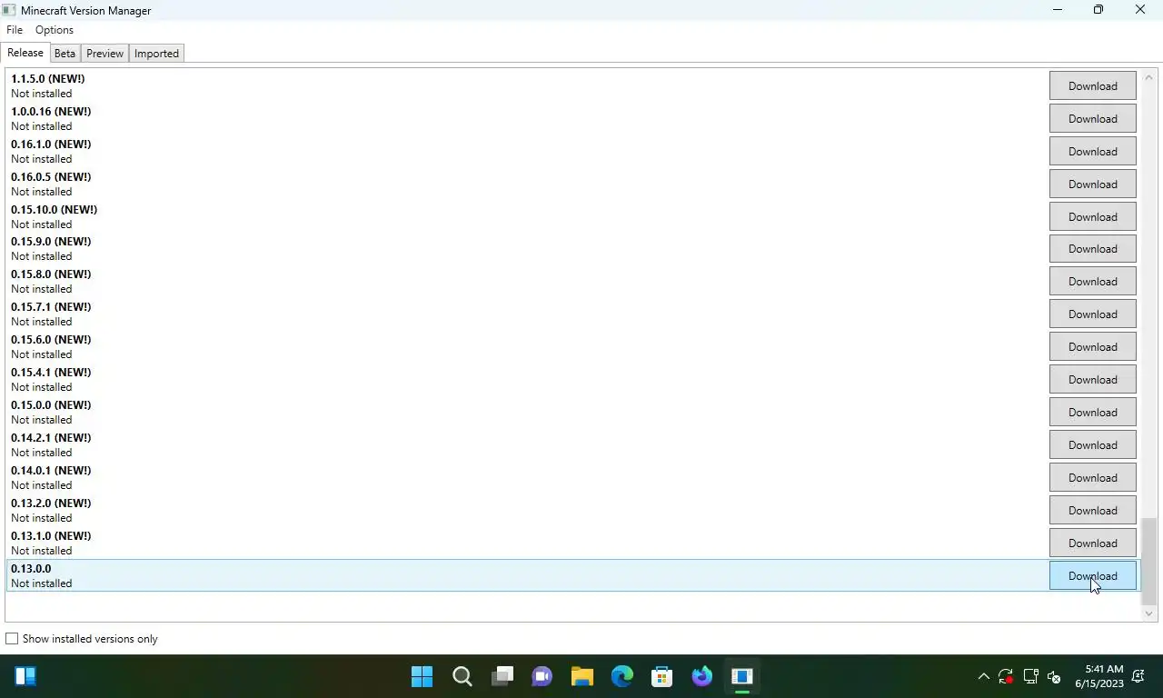Select the 0.16.0.5 (NEW!) version entry
The image size is (1163, 698).
572,184
